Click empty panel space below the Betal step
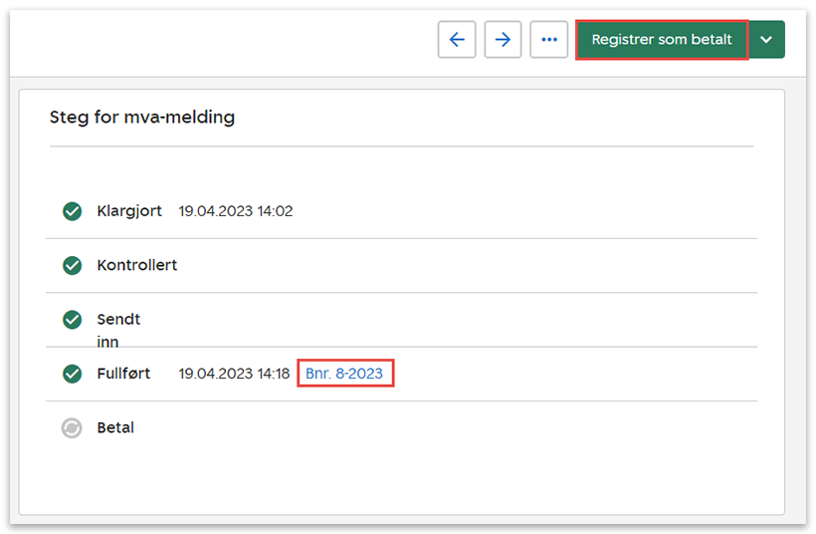The width and height of the screenshot is (816, 534). [398, 478]
